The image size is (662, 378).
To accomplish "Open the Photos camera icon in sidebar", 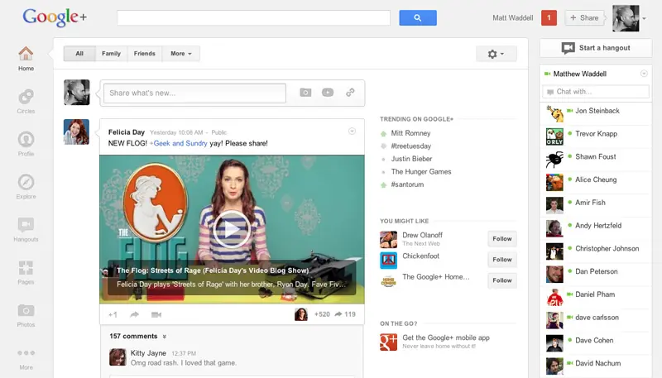I will click(26, 310).
